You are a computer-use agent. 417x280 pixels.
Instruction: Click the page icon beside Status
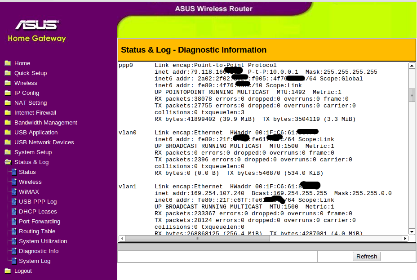click(14, 172)
